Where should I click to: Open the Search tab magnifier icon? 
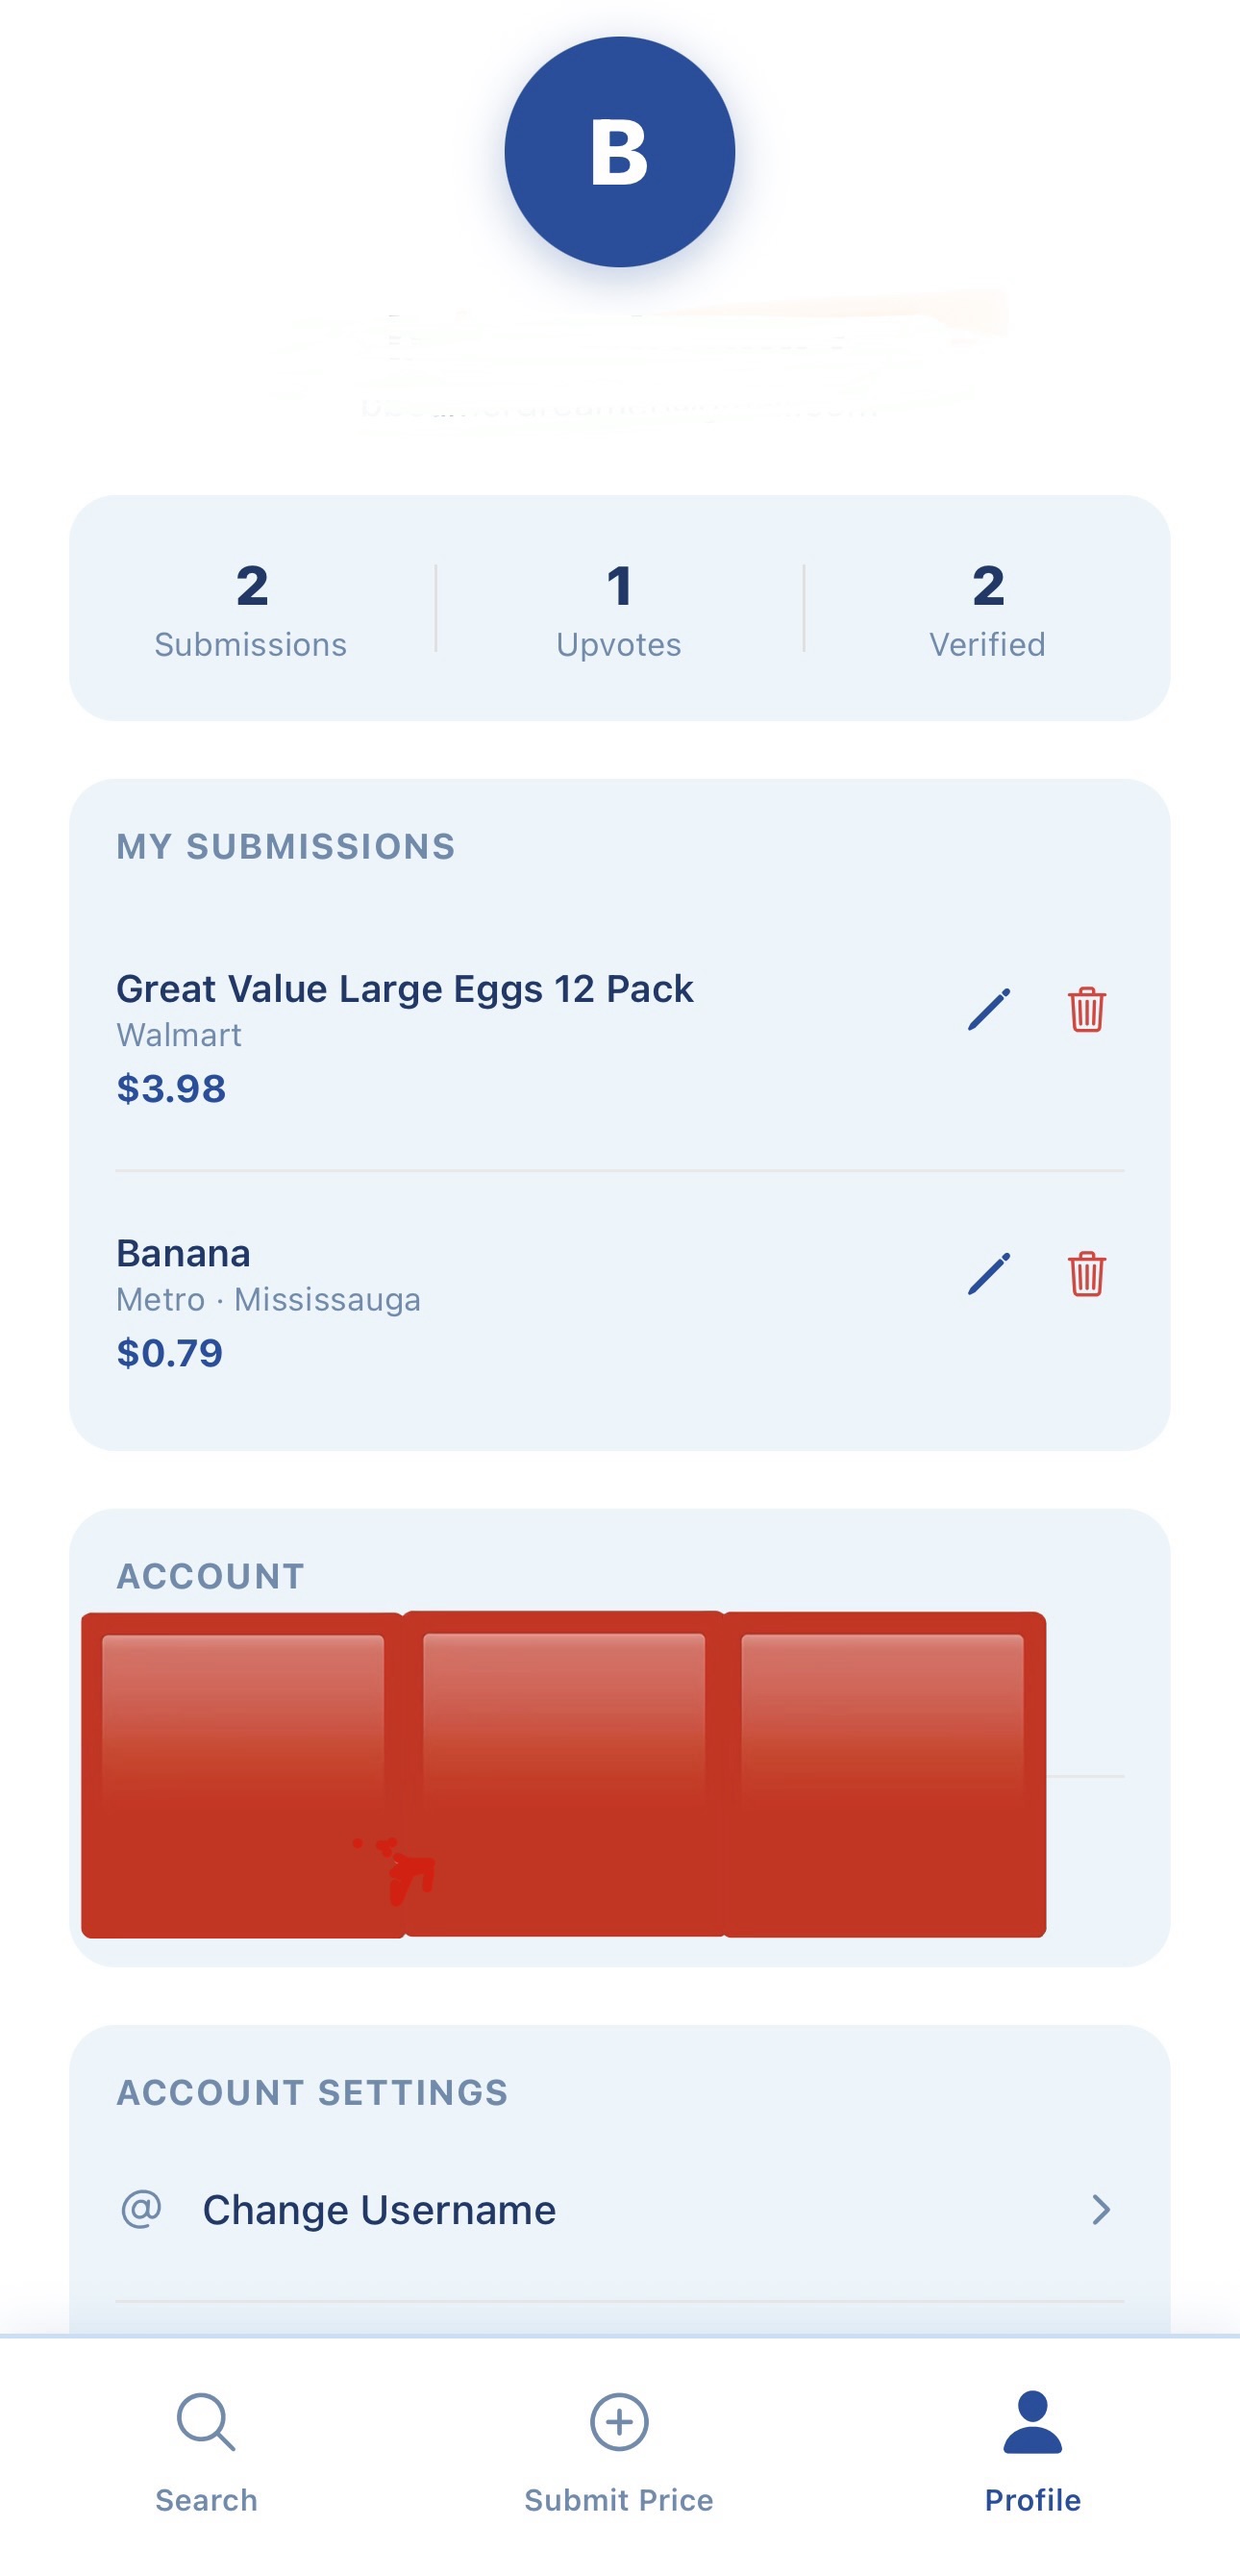(x=206, y=2421)
